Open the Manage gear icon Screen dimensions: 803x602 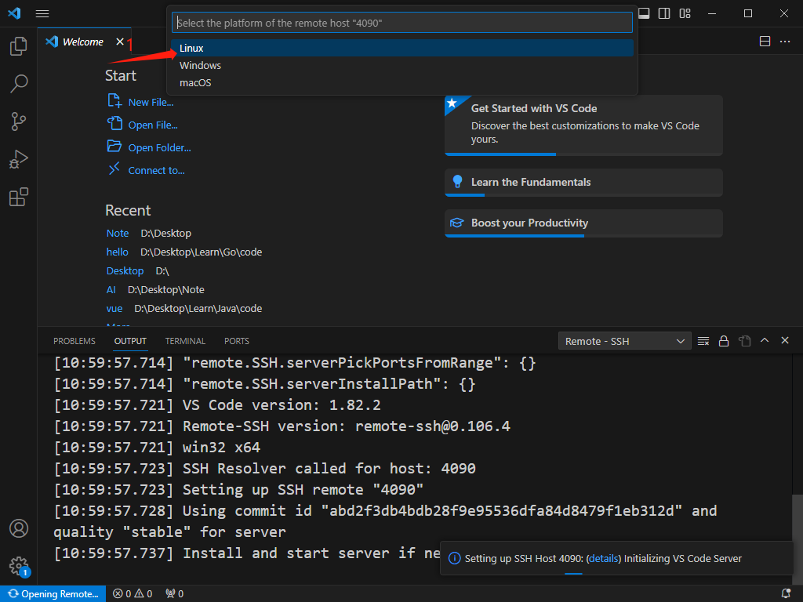click(19, 566)
